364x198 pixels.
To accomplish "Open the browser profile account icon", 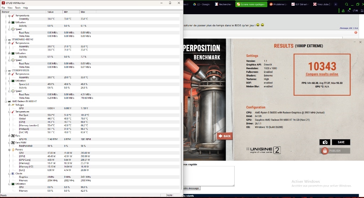I will click(343, 10).
